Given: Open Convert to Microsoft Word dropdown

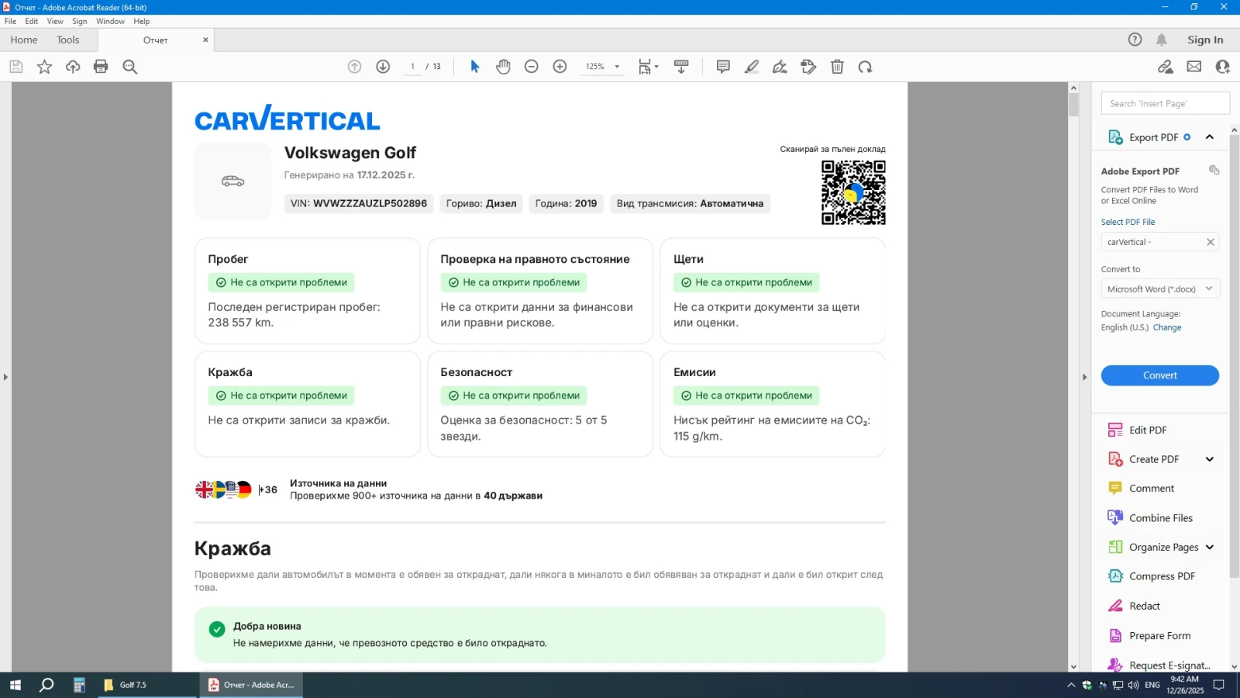Looking at the screenshot, I should click(x=1159, y=289).
